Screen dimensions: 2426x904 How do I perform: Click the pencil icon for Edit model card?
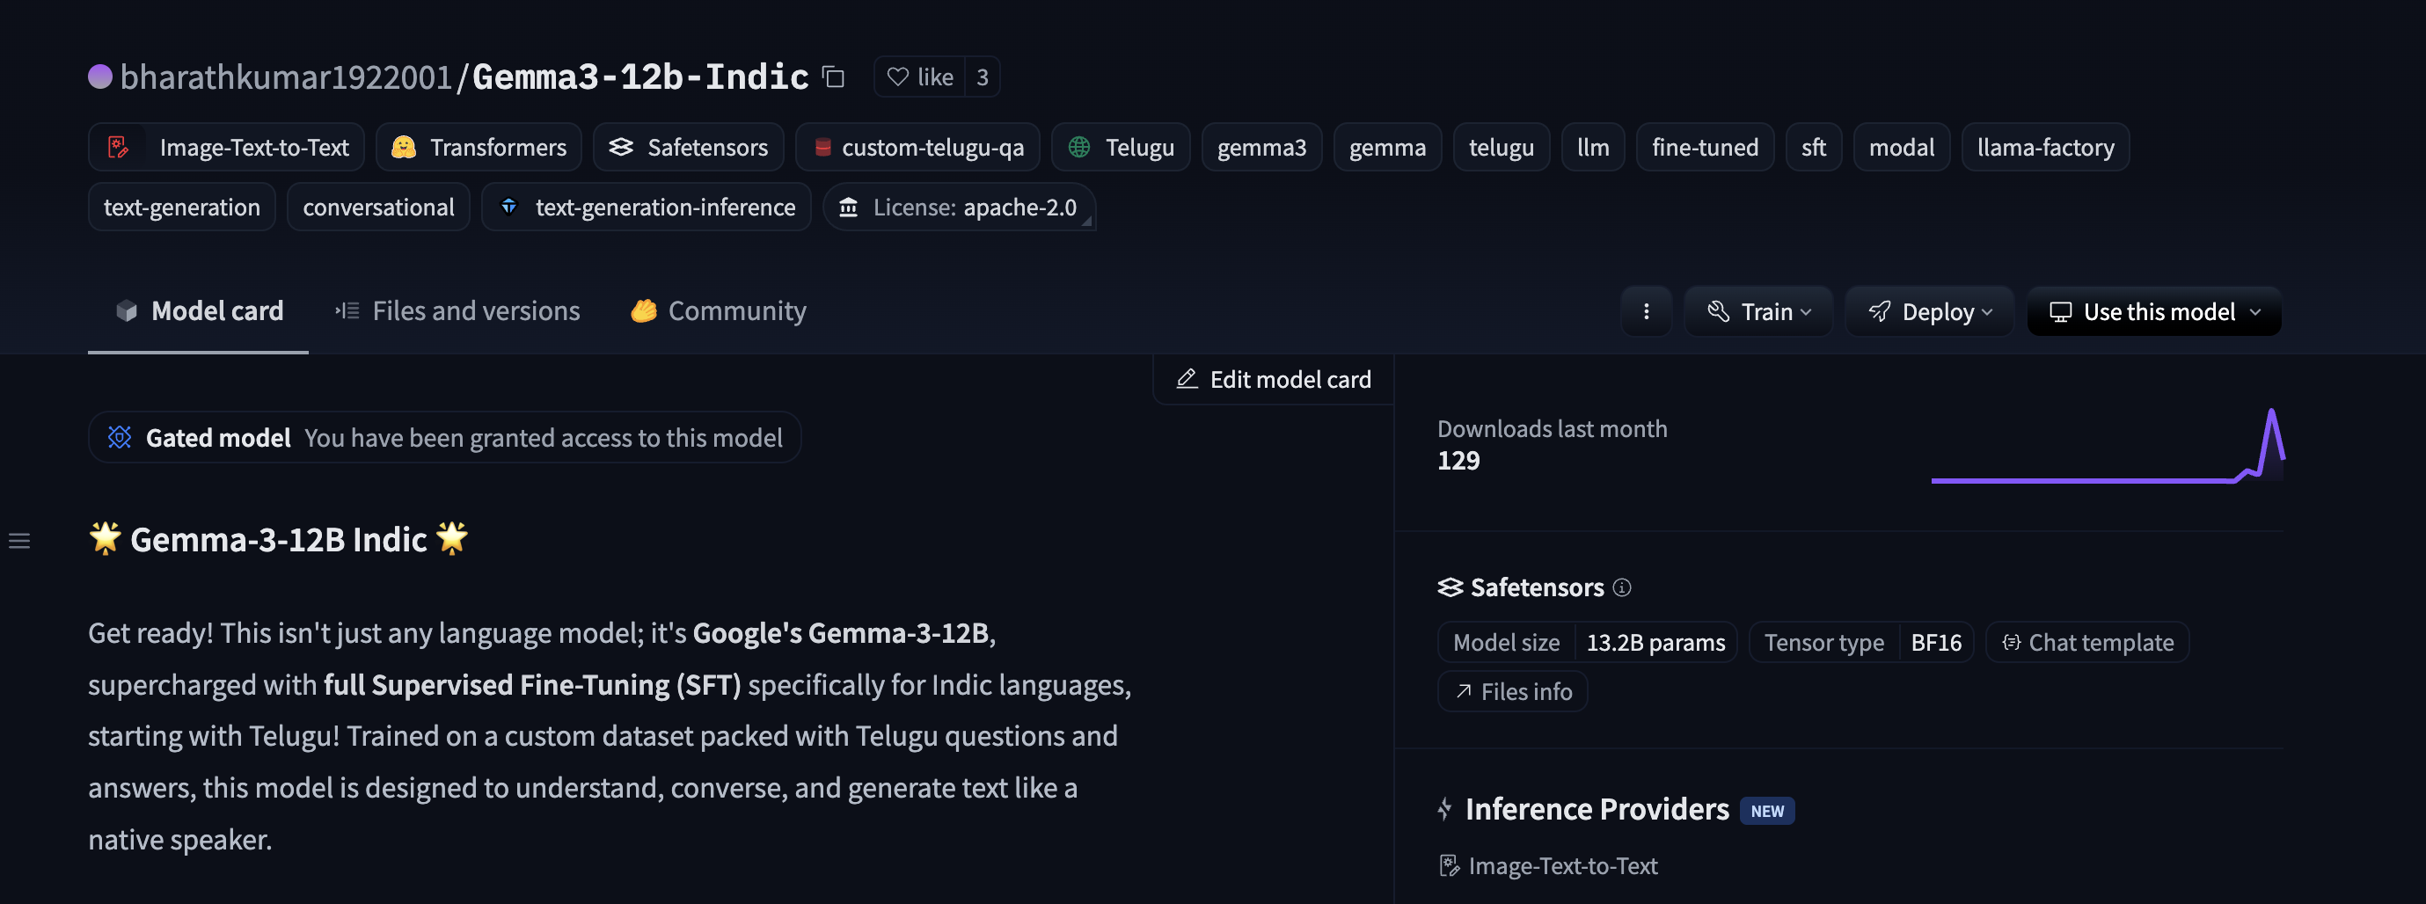point(1187,378)
